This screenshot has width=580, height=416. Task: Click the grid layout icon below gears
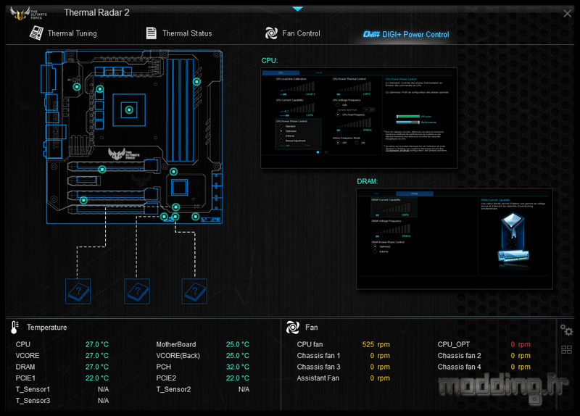coord(566,349)
